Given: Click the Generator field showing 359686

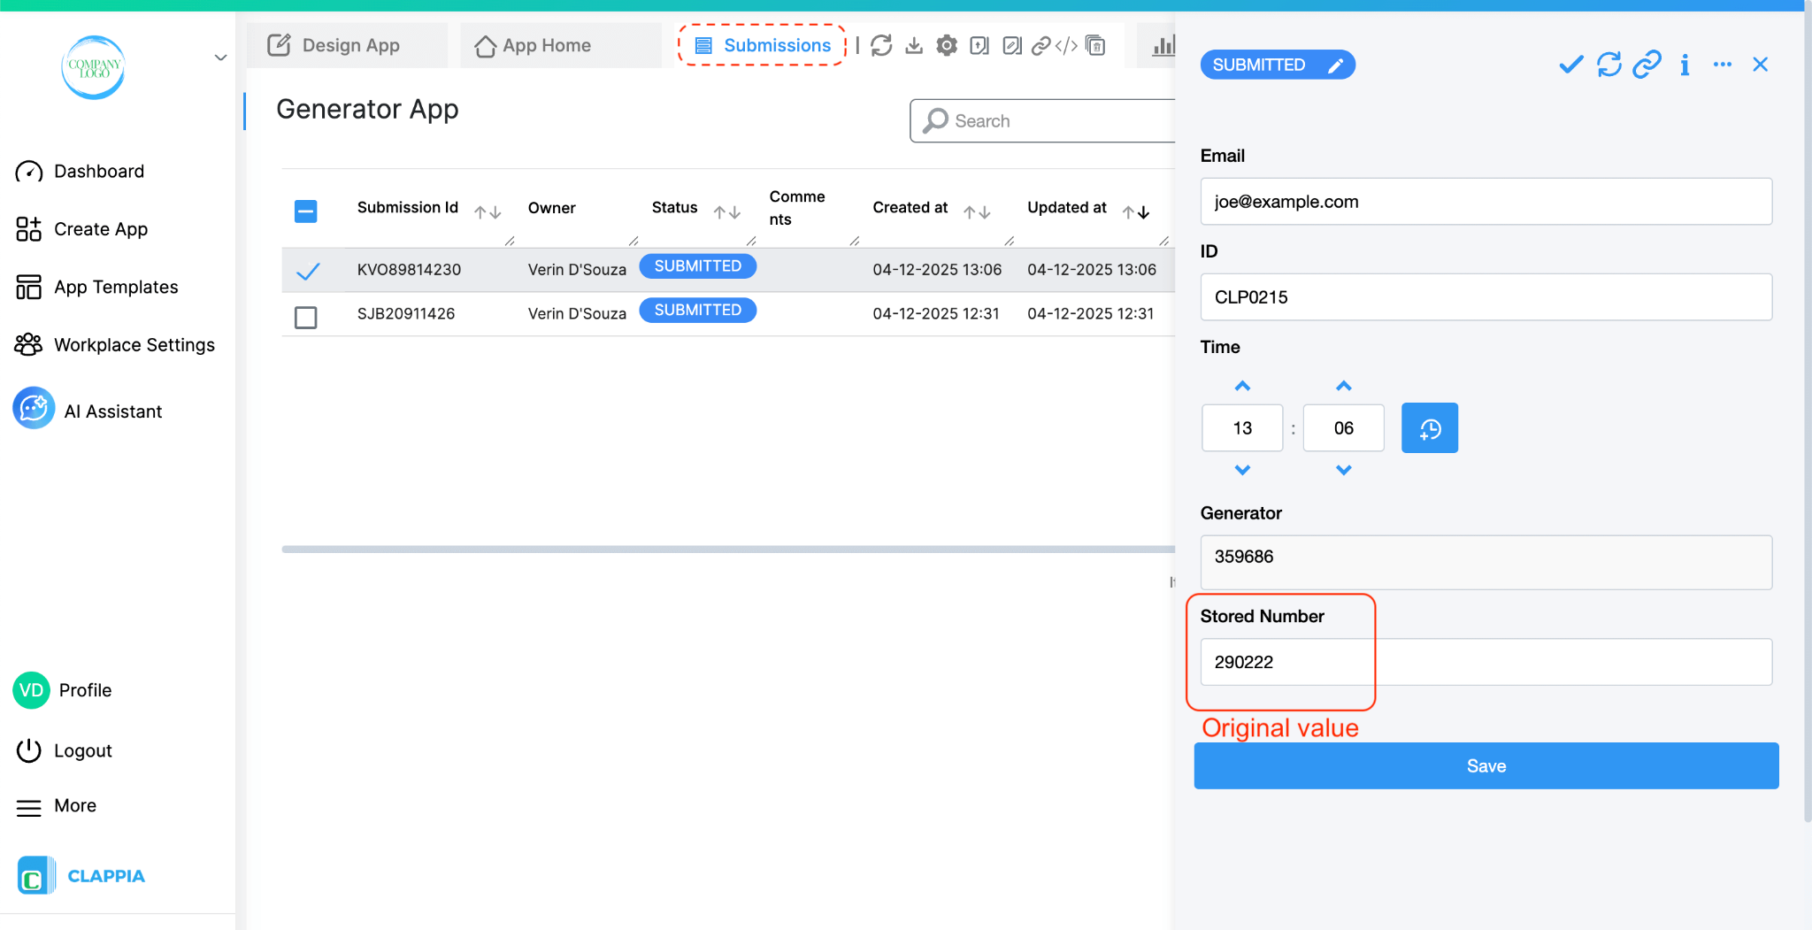Looking at the screenshot, I should click(x=1486, y=562).
